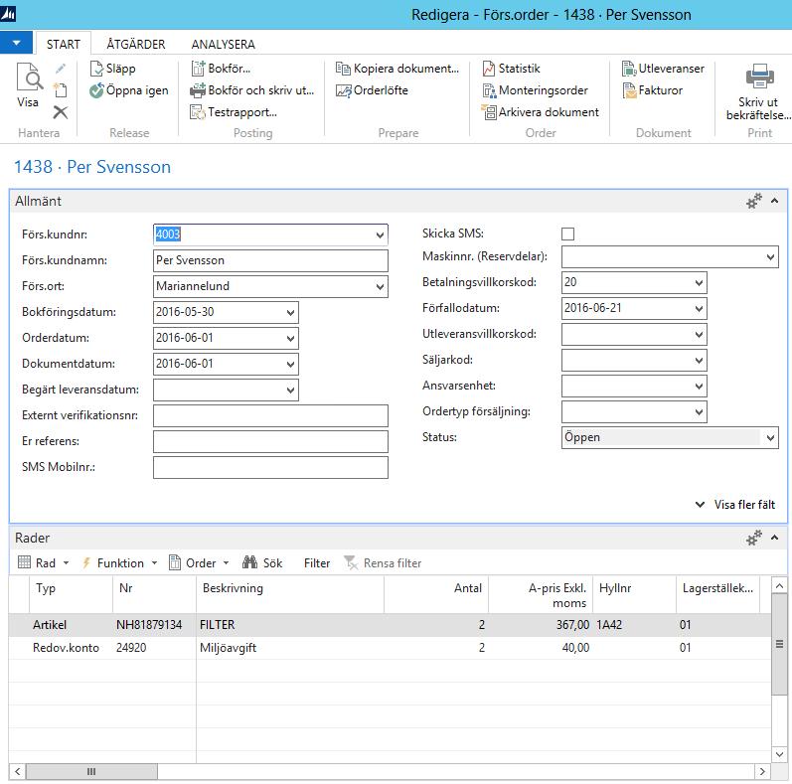Click the Dynamics NAV logo icon
This screenshot has width=792, height=784.
click(x=8, y=14)
